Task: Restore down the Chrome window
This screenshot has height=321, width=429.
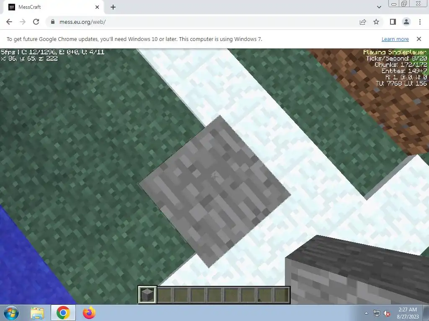Action: 404,3
